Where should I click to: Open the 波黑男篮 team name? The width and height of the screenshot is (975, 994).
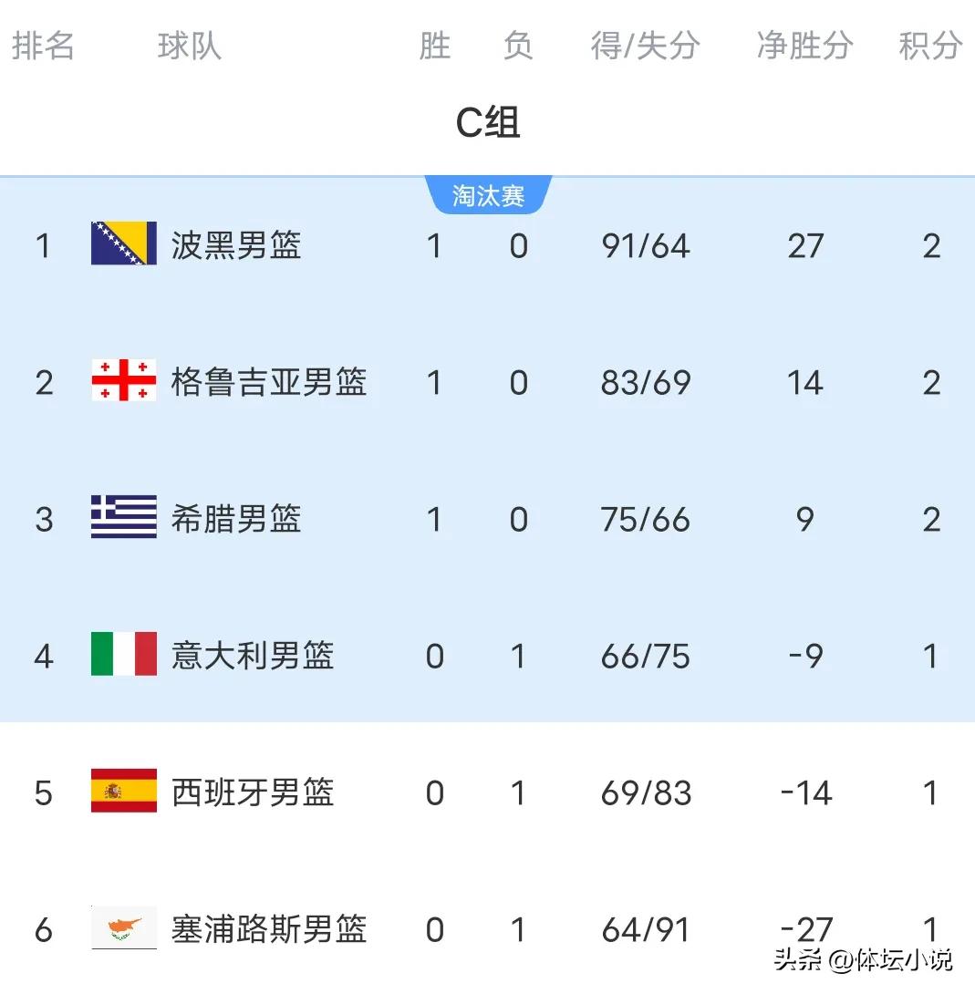(x=236, y=245)
